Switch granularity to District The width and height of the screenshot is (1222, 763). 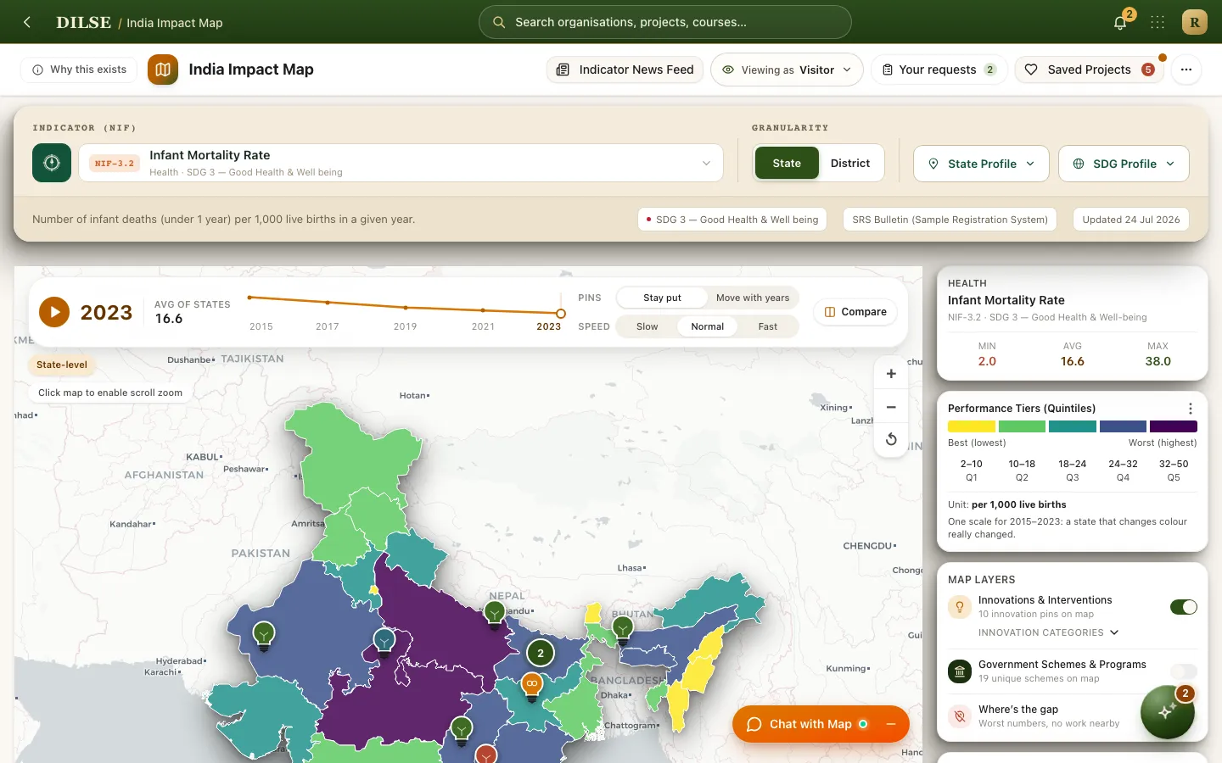point(850,163)
